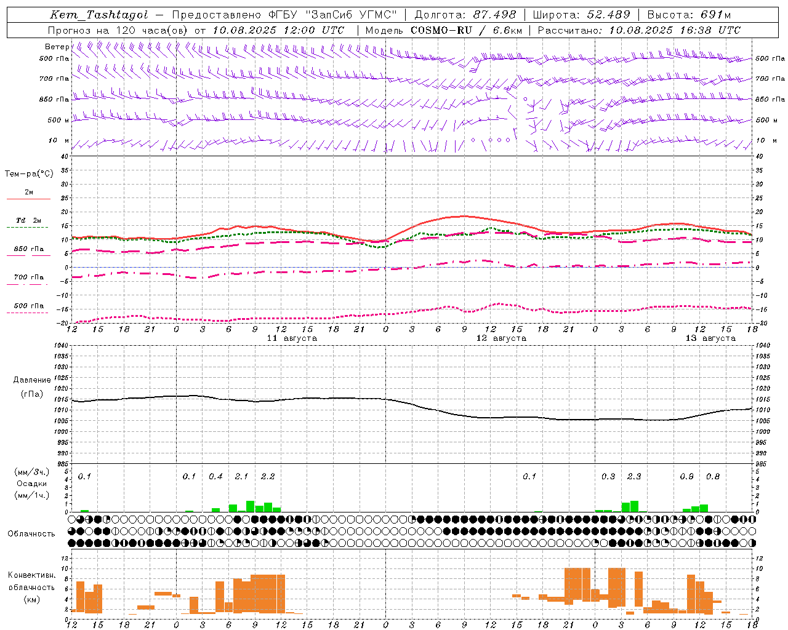Click the 2.1 precipitation amount value

pos(241,477)
